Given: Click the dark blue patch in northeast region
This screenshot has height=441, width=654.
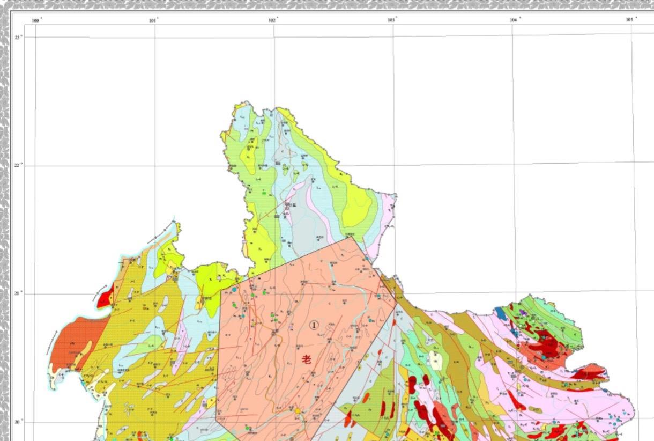Looking at the screenshot, I should click(x=501, y=312).
